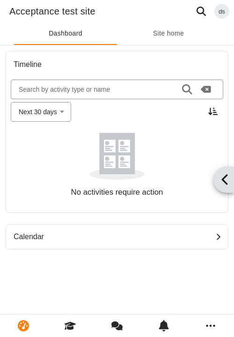Expand the Next 30 days dropdown

[x=41, y=112]
